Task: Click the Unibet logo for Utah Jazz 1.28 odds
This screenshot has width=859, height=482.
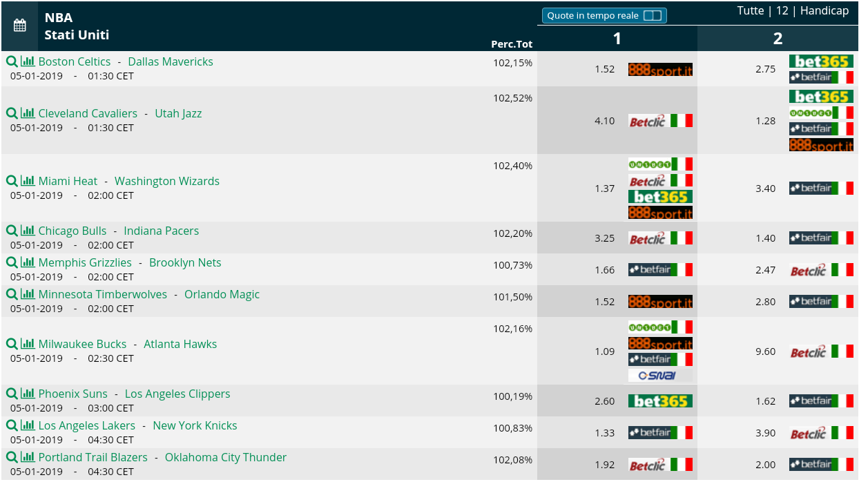Action: (x=821, y=113)
